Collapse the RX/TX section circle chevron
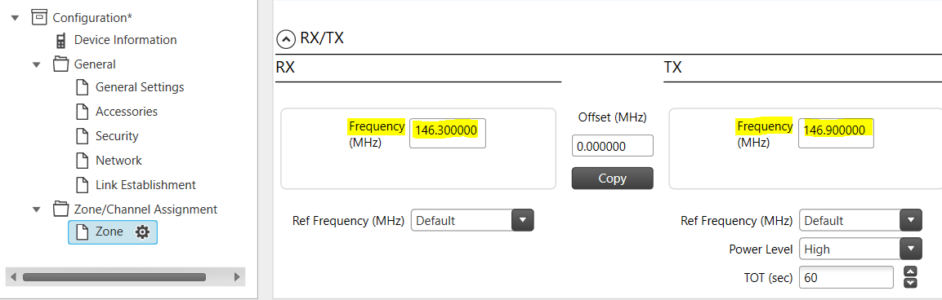 click(x=285, y=40)
